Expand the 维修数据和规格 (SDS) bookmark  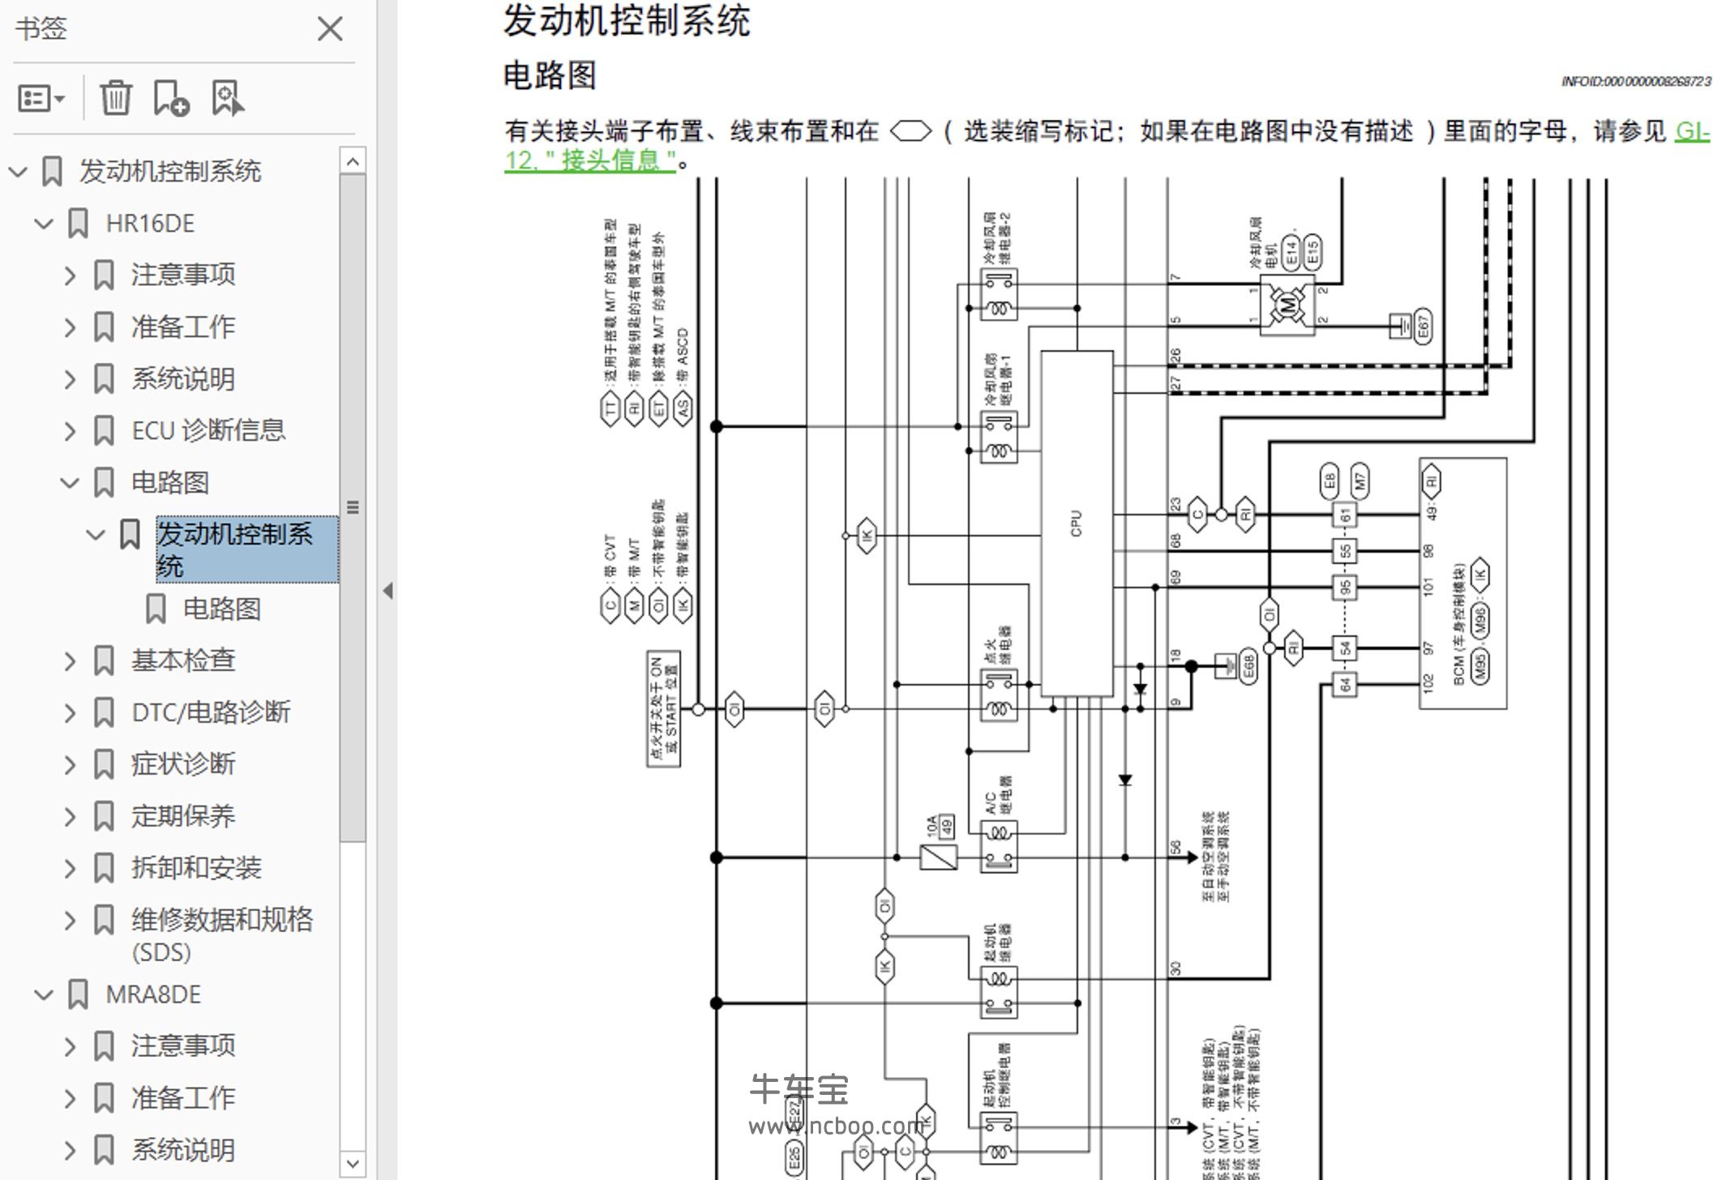click(70, 920)
